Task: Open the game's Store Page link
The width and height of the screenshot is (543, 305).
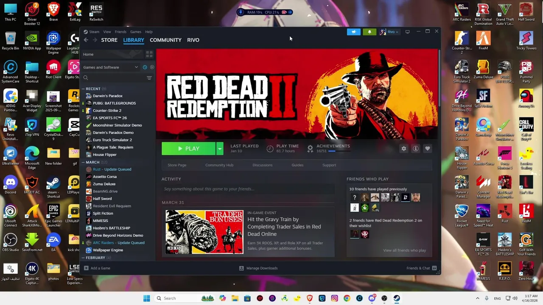Action: [177, 165]
